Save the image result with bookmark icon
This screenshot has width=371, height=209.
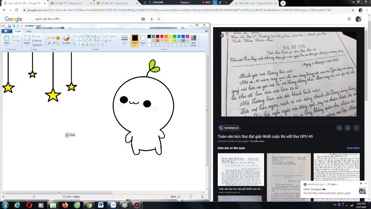point(348,128)
